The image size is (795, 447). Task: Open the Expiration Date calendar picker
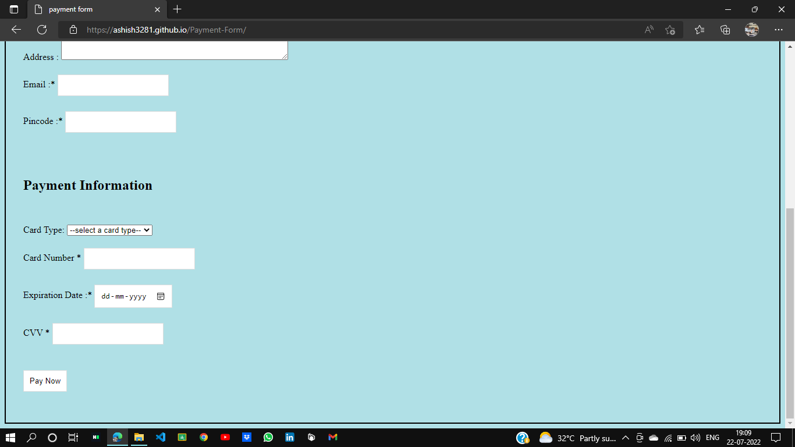[161, 296]
